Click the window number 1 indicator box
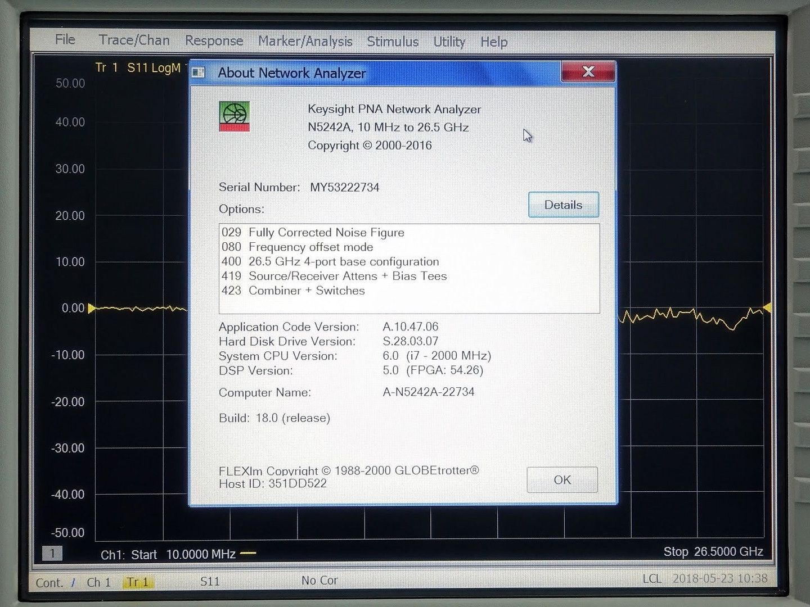The image size is (810, 607). 52,553
